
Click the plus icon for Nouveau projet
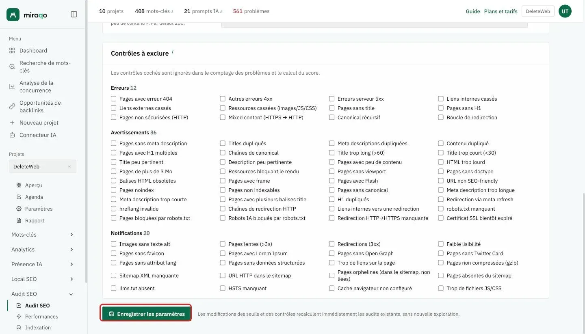(12, 123)
